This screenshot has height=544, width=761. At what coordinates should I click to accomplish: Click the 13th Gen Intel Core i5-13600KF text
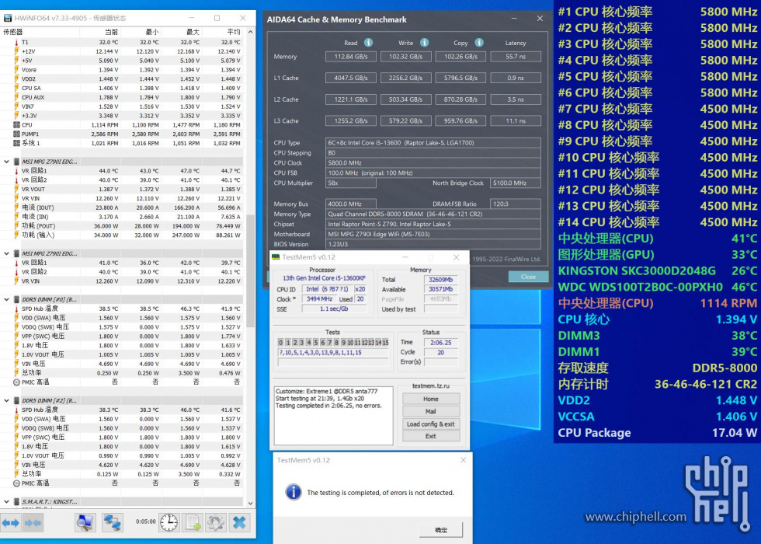[324, 278]
